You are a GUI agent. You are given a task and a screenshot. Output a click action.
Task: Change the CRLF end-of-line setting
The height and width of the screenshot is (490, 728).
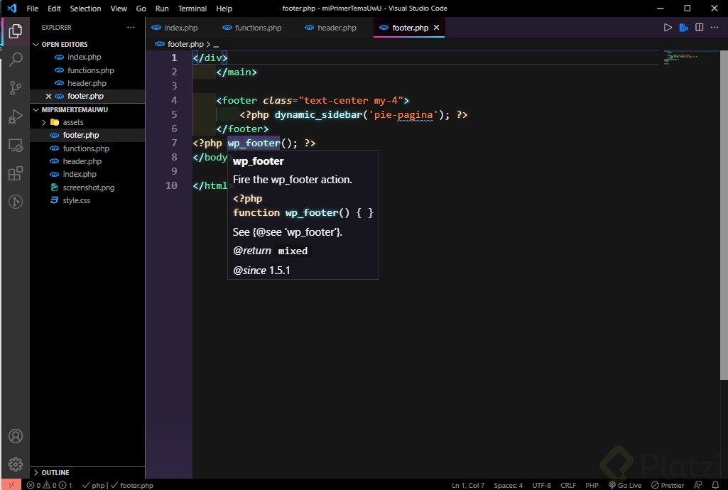tap(568, 485)
